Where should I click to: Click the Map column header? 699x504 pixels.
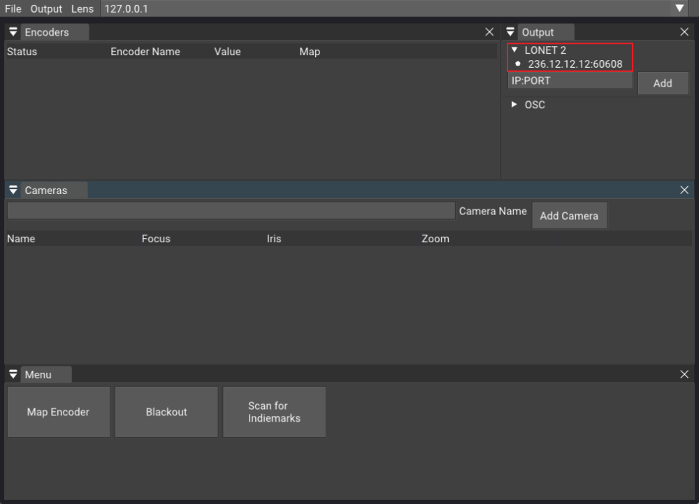[310, 52]
